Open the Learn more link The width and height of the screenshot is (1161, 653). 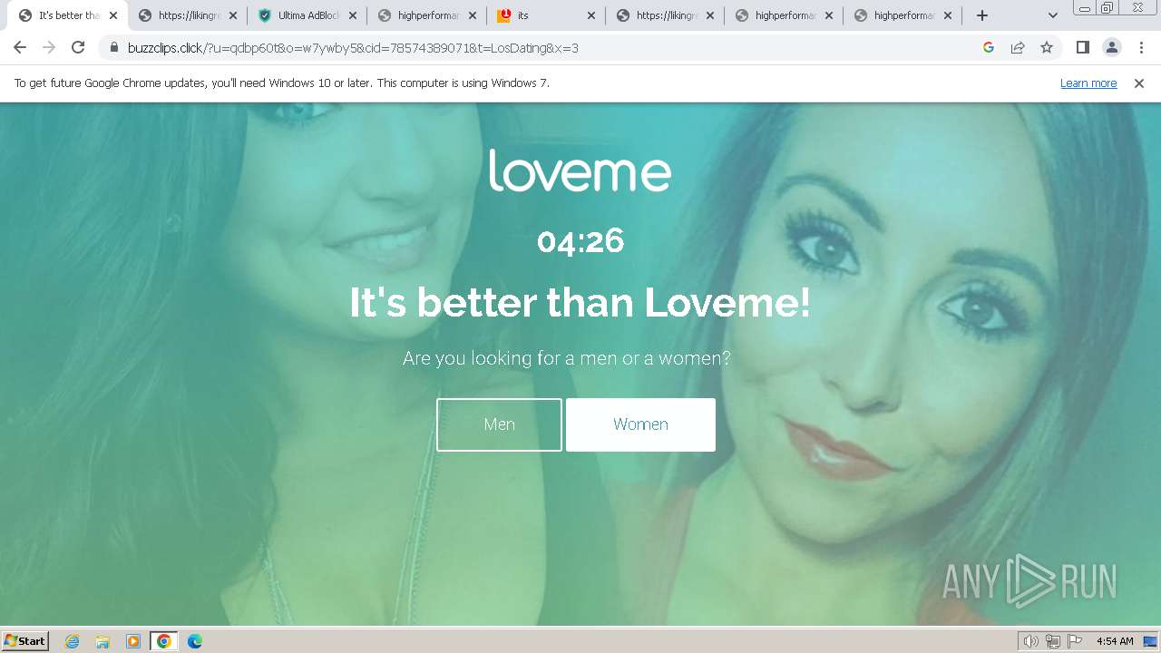tap(1088, 83)
